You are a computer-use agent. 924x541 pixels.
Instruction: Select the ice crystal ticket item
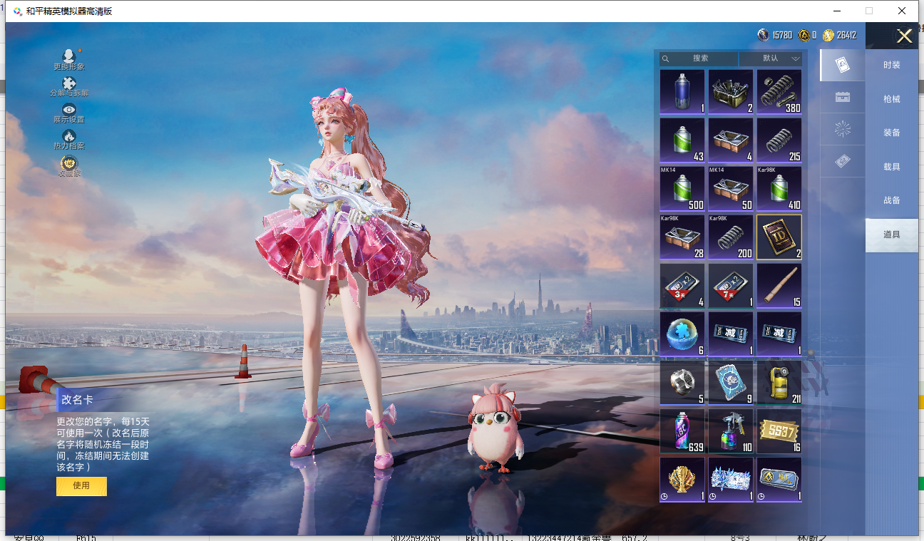[731, 480]
